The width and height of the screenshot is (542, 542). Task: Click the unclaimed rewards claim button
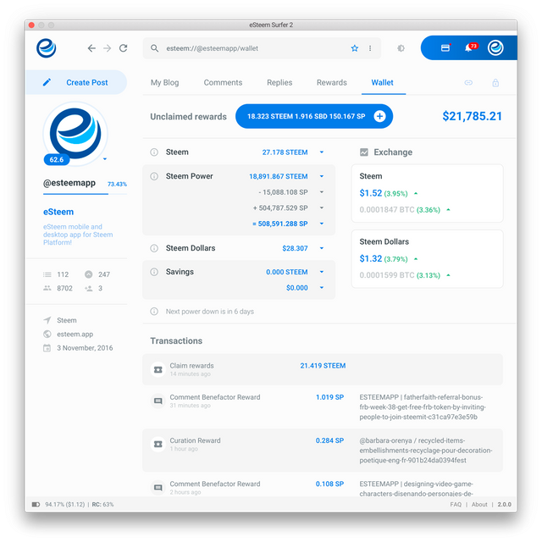click(314, 116)
